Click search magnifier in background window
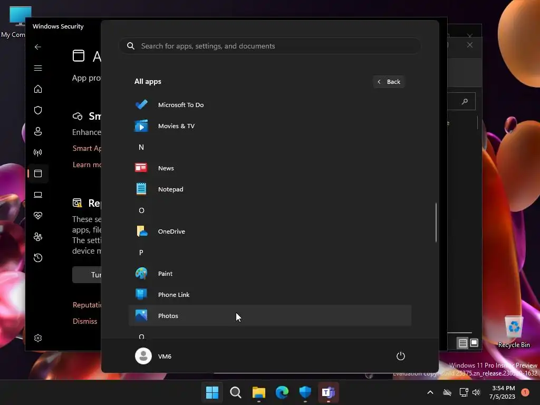Image resolution: width=540 pixels, height=405 pixels. tap(465, 101)
